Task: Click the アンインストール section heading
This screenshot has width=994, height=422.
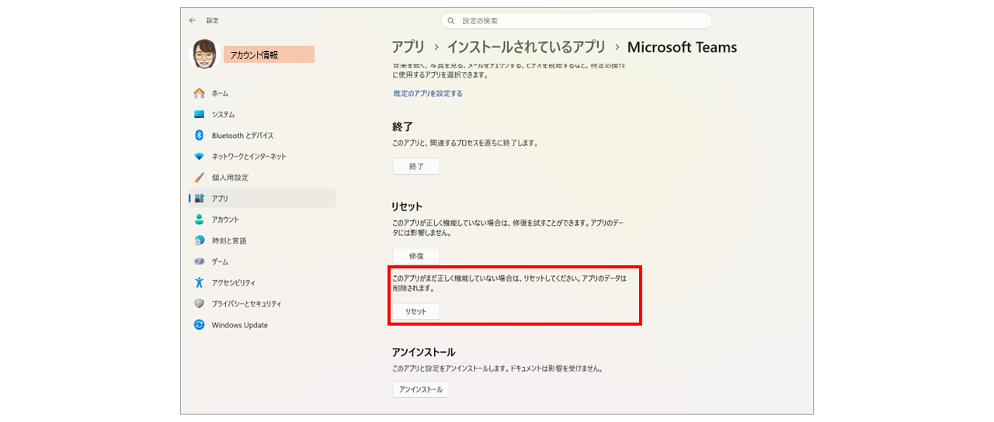Action: (x=423, y=351)
